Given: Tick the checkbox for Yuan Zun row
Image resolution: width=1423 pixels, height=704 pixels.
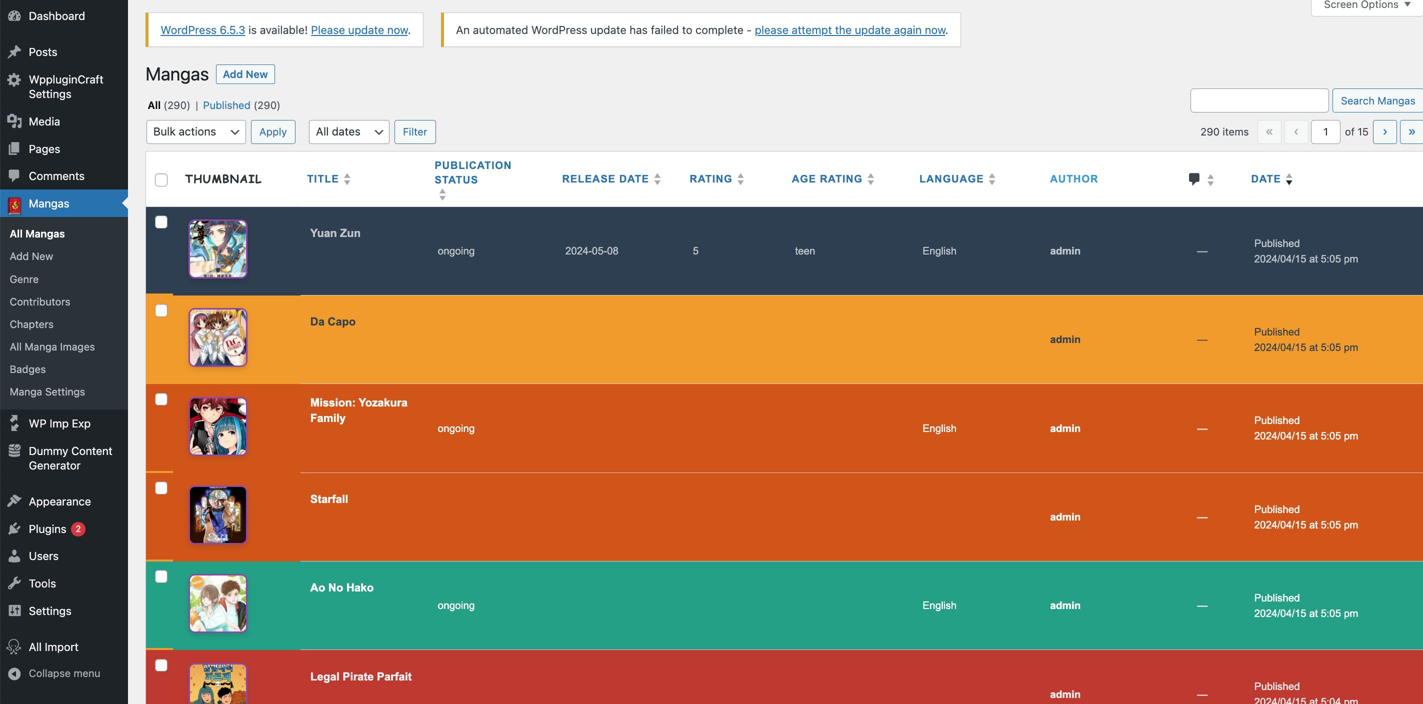Looking at the screenshot, I should (161, 222).
